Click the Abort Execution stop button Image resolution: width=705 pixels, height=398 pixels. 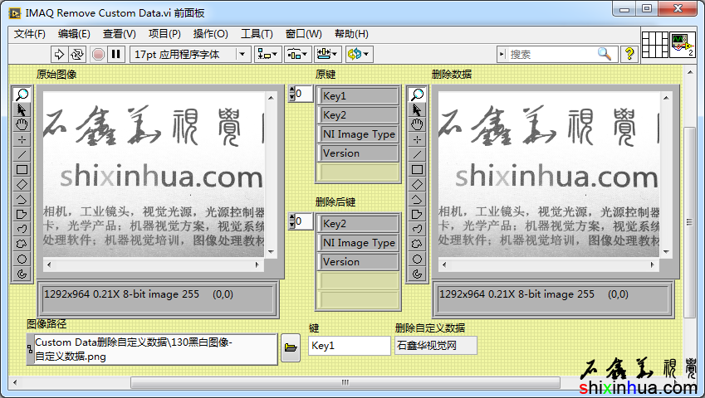[x=97, y=54]
